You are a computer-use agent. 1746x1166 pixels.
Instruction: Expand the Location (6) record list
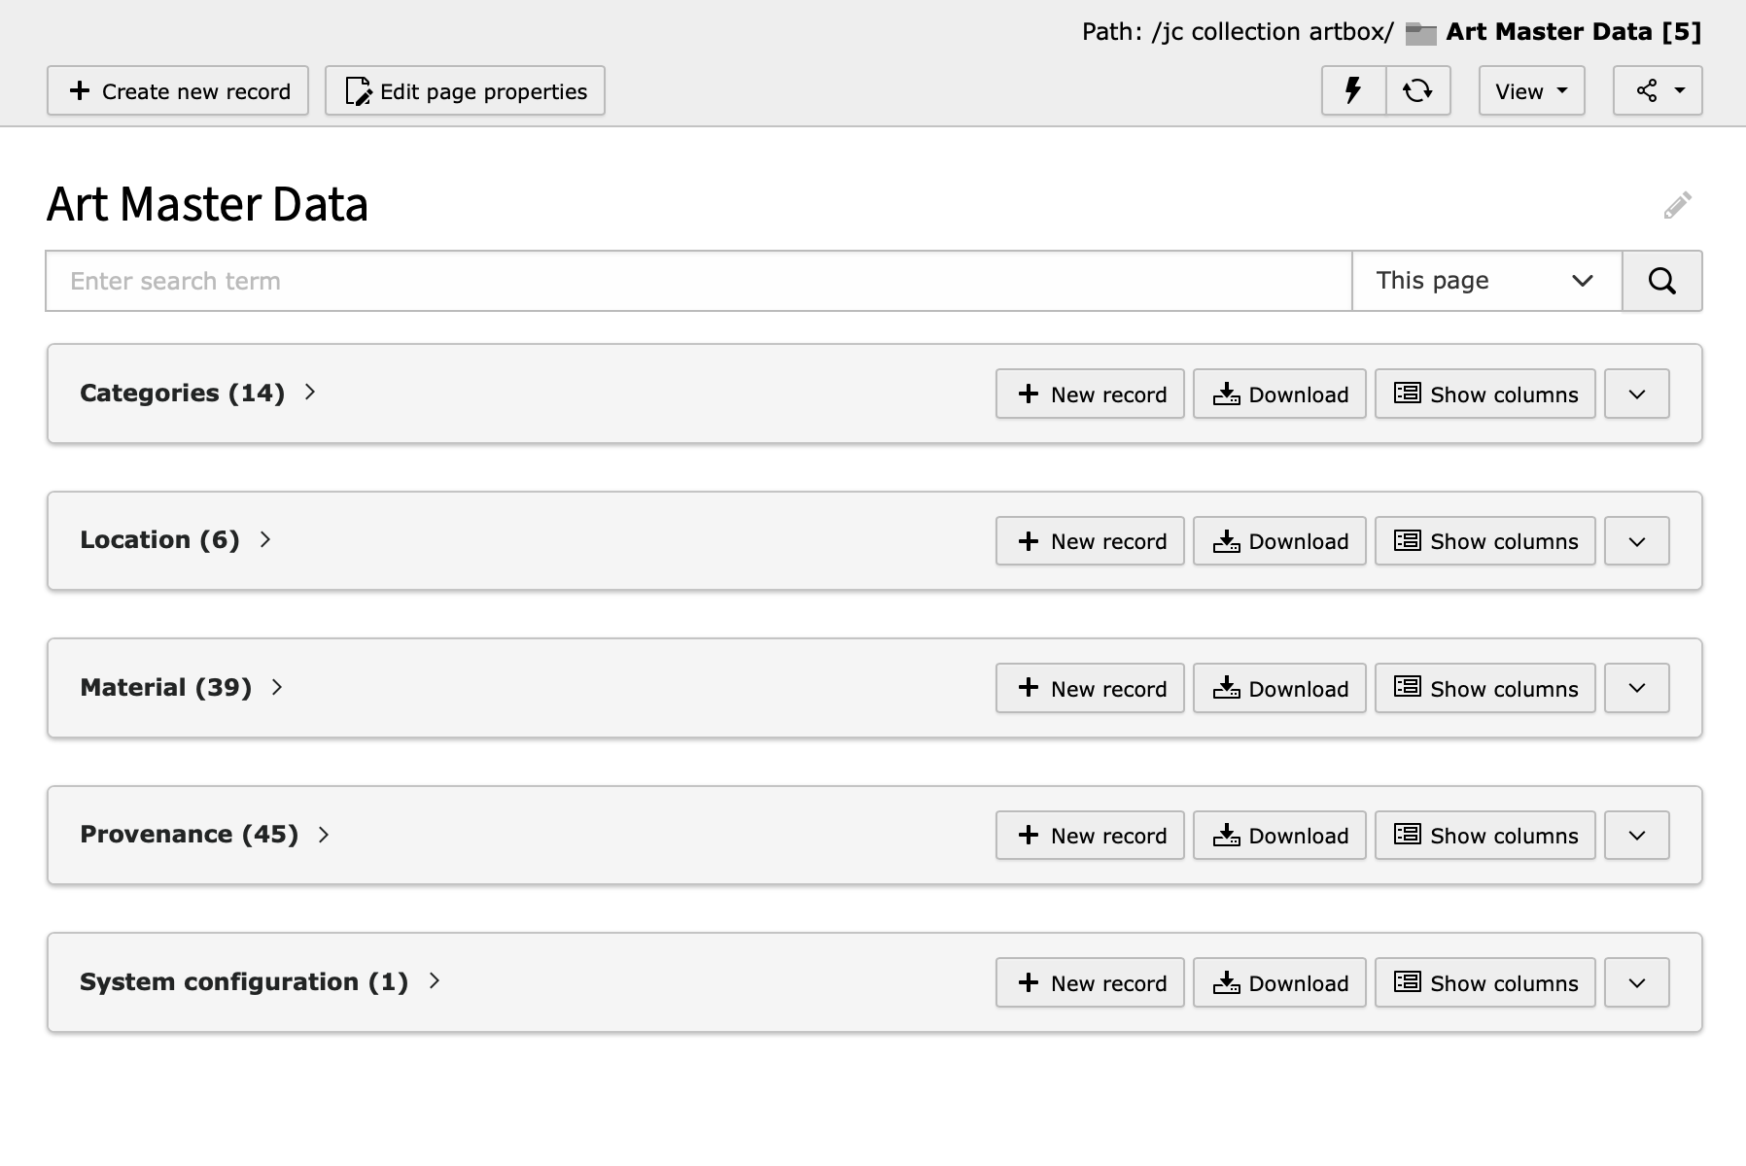click(x=265, y=540)
